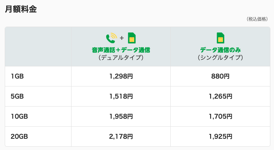Select the 1,518円 price cell

tap(121, 96)
